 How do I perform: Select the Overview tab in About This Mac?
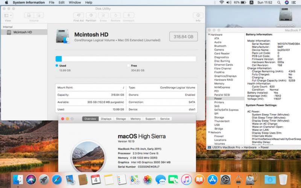pos(90,119)
